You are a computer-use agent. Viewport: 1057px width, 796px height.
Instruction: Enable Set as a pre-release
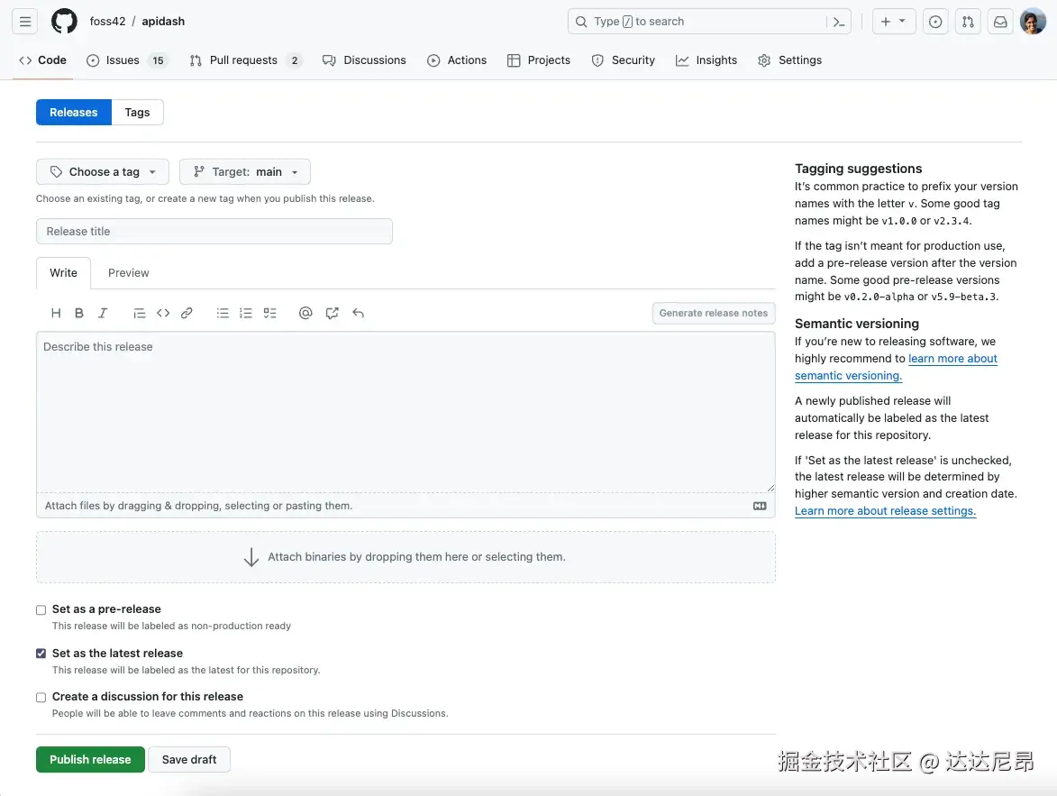pyautogui.click(x=41, y=609)
